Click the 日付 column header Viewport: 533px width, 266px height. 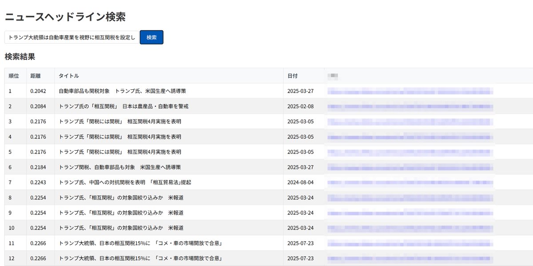[x=293, y=76]
